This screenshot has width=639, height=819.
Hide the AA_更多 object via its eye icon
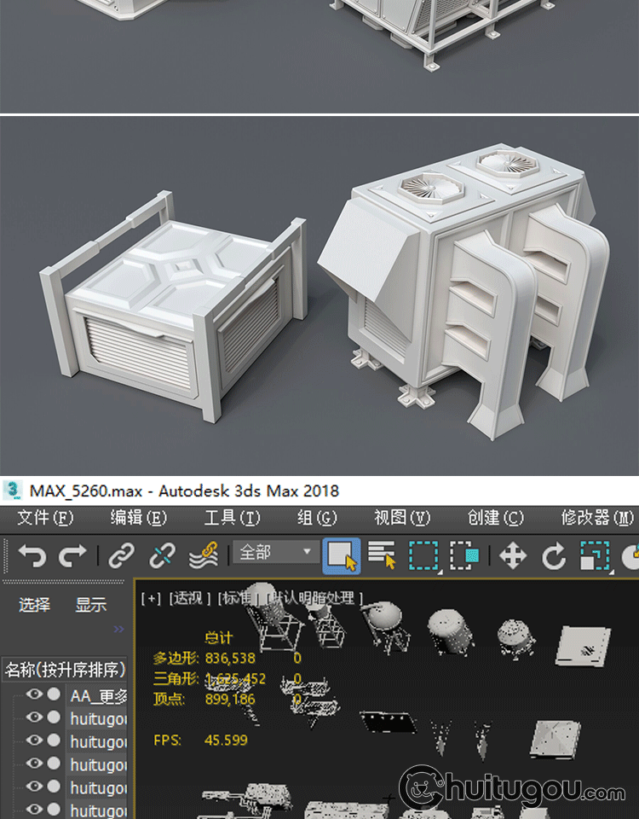click(34, 694)
